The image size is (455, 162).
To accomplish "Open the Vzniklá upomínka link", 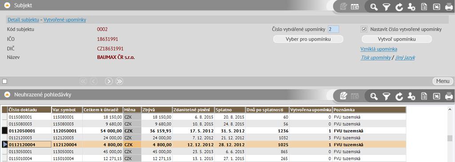I will point(379,49).
